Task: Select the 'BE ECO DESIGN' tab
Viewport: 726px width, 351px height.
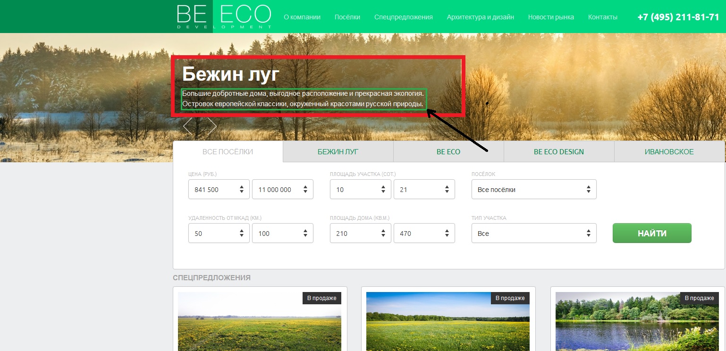Action: click(x=558, y=152)
